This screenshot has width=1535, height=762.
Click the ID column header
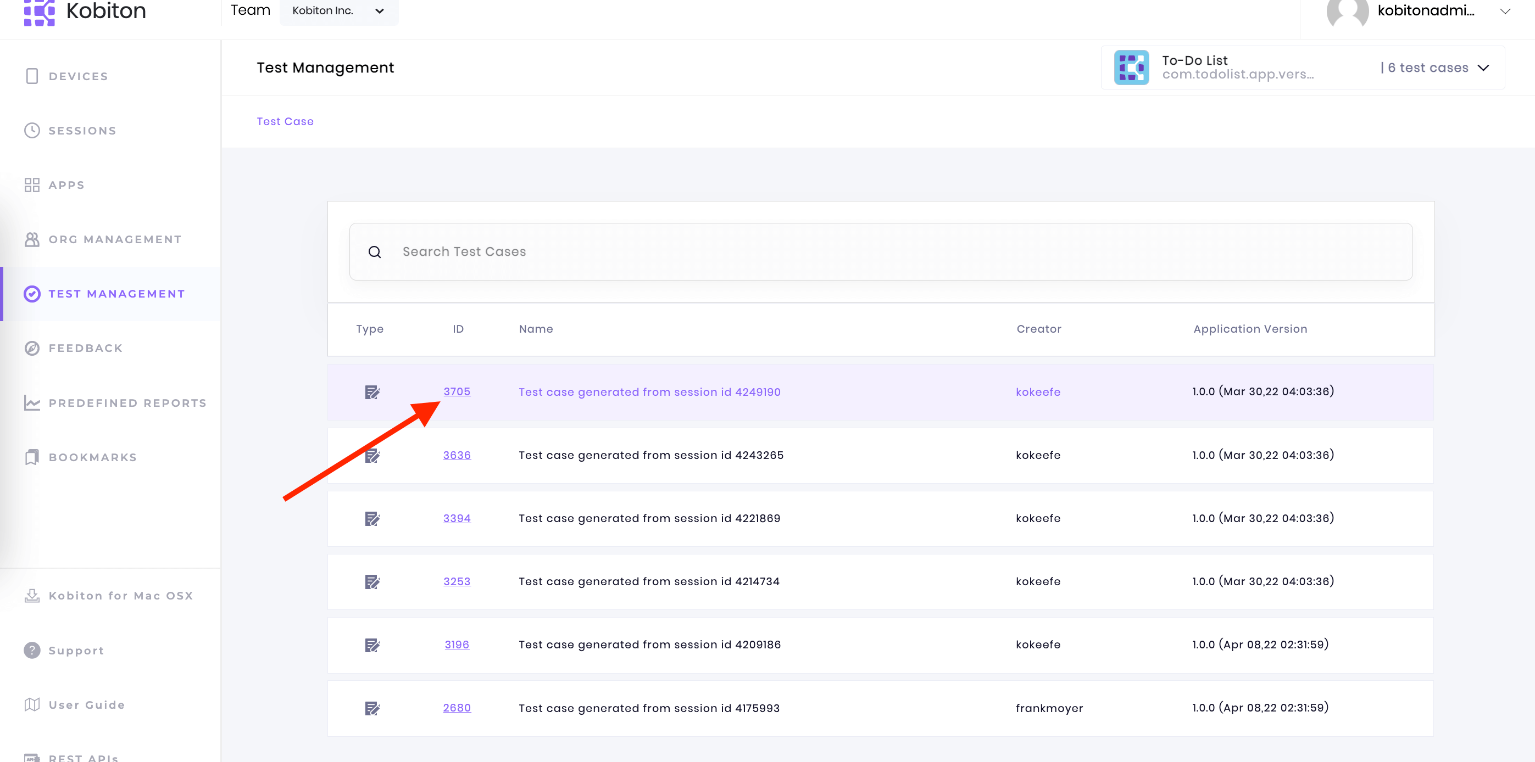point(458,329)
